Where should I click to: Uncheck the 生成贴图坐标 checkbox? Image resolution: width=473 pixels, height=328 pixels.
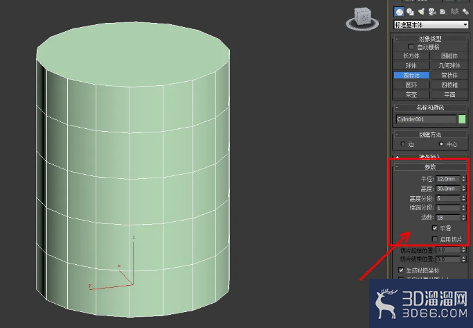coord(401,270)
